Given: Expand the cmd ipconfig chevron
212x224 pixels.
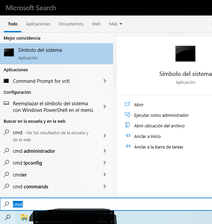Looking at the screenshot, I should point(105,163).
